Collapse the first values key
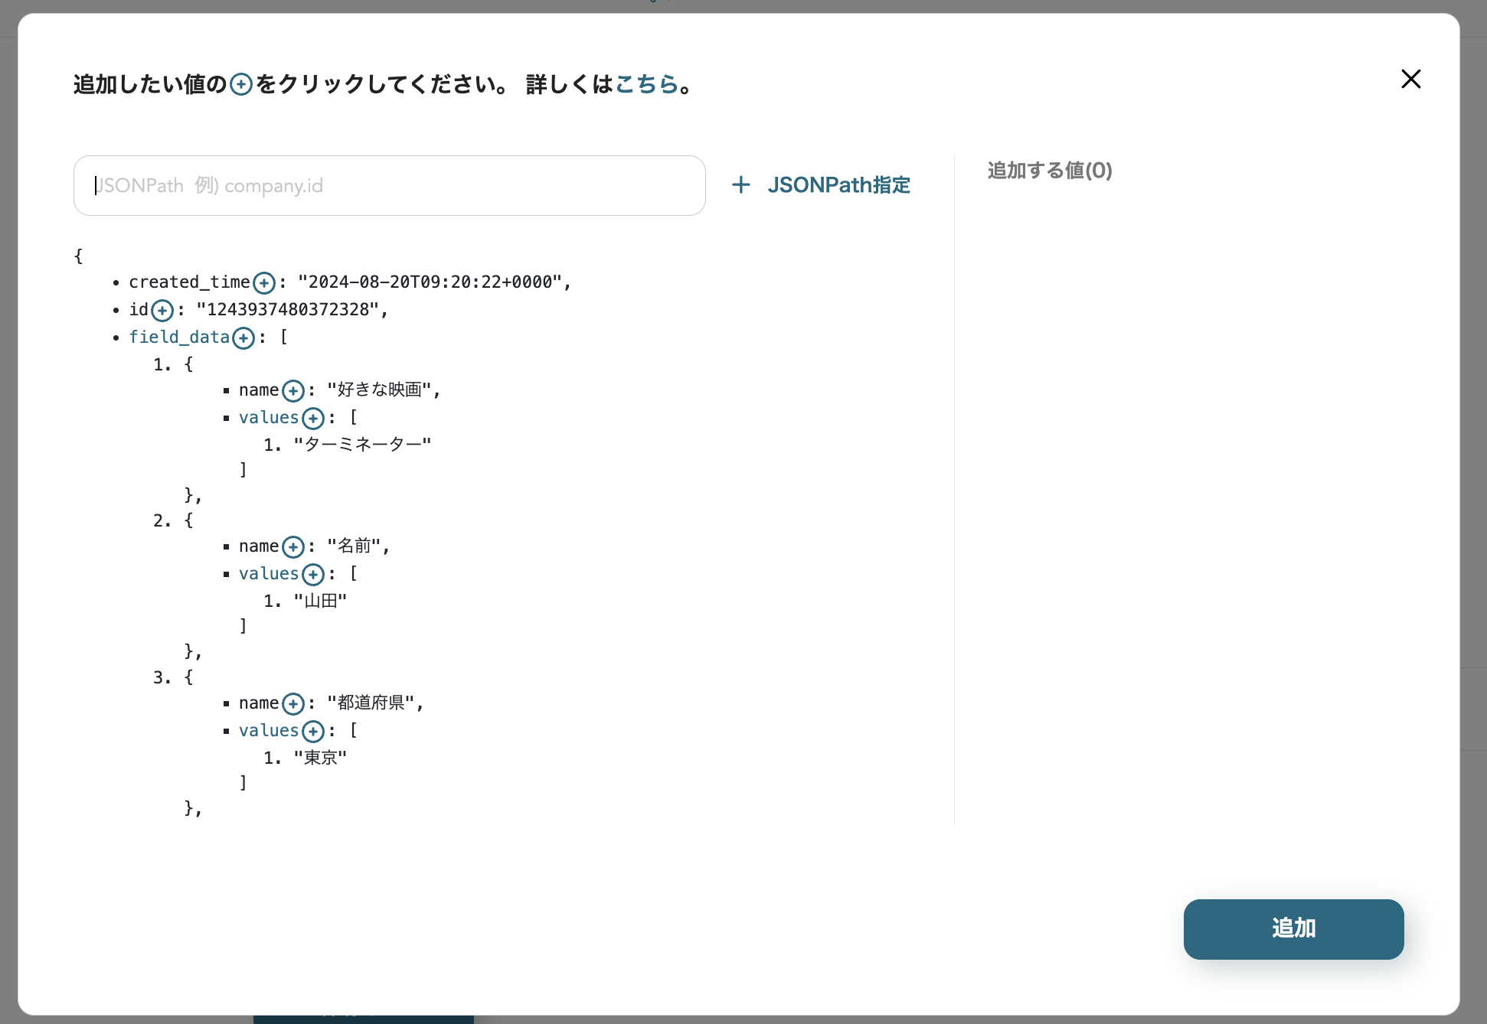Image resolution: width=1487 pixels, height=1024 pixels. [268, 418]
